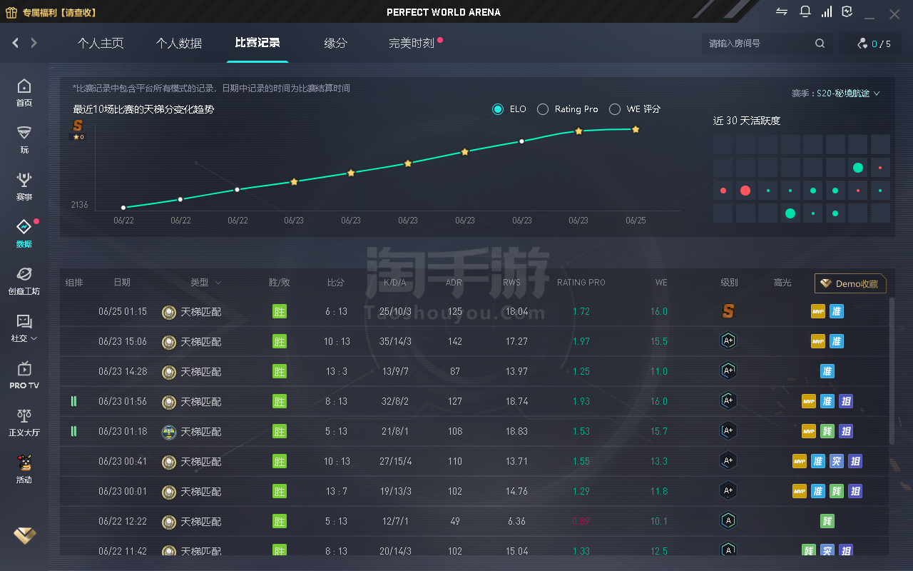Select the Rating Pro radio button
Screen dimensions: 913x571
click(x=543, y=109)
